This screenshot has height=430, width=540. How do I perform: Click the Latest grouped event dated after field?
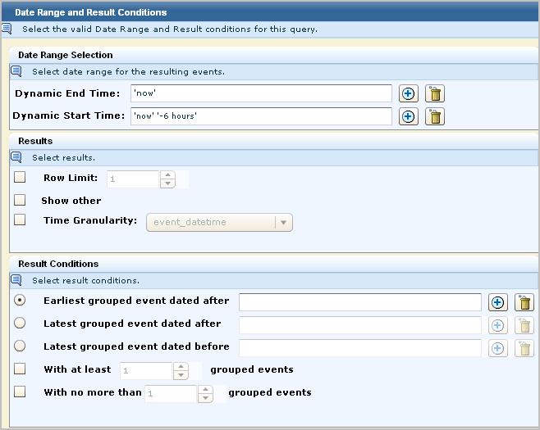[360, 325]
